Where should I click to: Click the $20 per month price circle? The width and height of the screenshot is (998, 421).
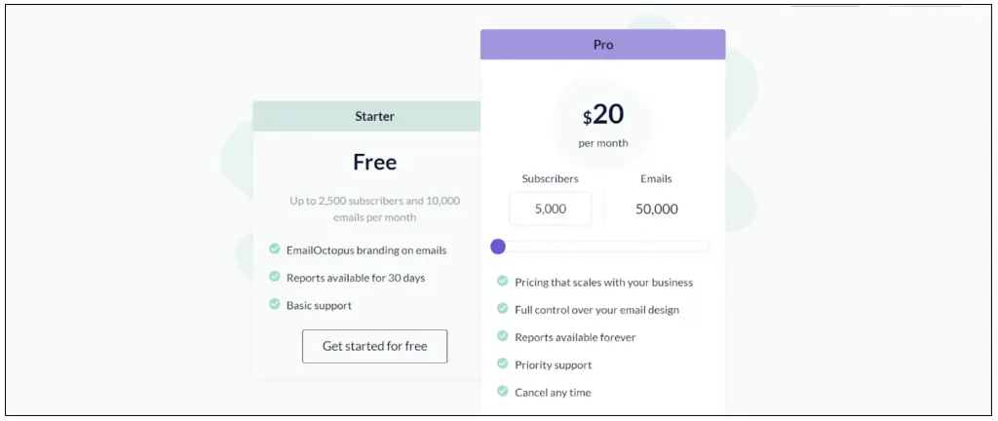[x=602, y=123]
